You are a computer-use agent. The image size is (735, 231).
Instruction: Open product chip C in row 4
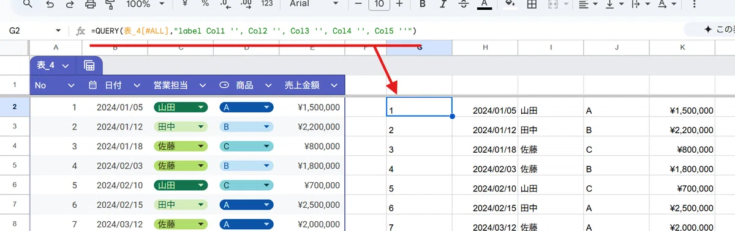246,147
